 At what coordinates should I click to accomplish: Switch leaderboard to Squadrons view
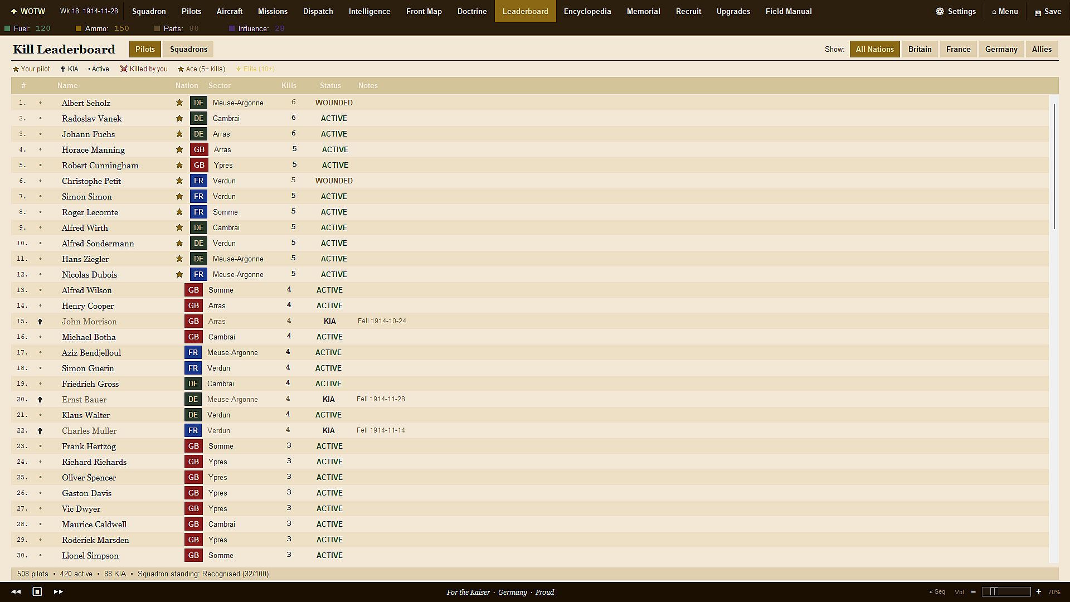[x=188, y=49]
